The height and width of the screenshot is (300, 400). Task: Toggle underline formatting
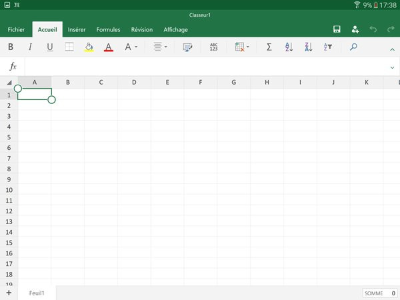50,47
